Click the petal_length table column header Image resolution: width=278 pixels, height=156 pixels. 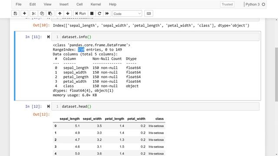115,119
